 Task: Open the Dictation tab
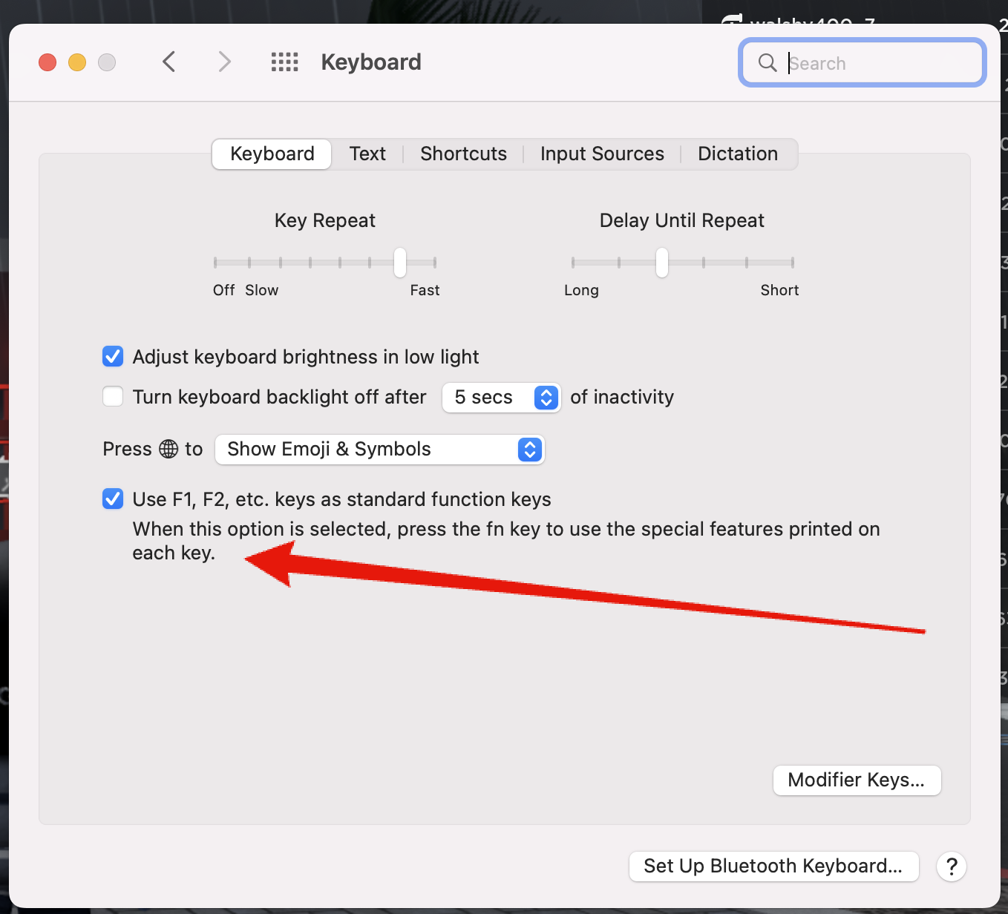(738, 154)
